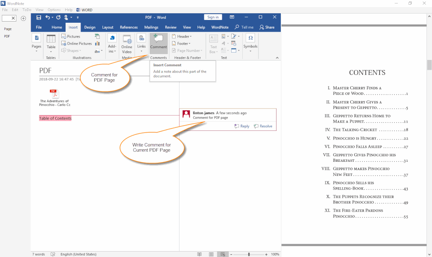Switch to Read Mode view in status bar
The height and width of the screenshot is (257, 432).
click(x=200, y=254)
